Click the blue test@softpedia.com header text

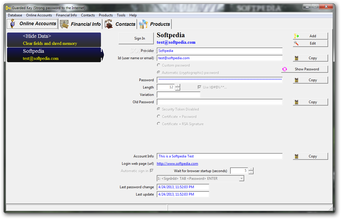coord(176,43)
